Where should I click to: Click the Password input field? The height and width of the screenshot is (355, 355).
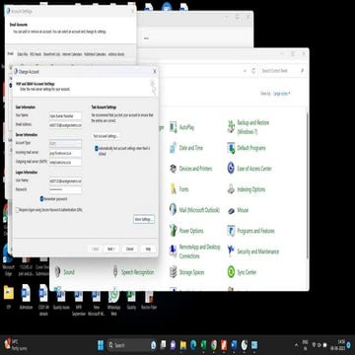(x=65, y=190)
